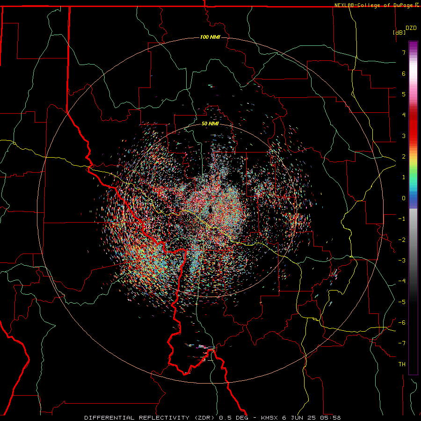Click the TH threshold legend label

(x=402, y=364)
